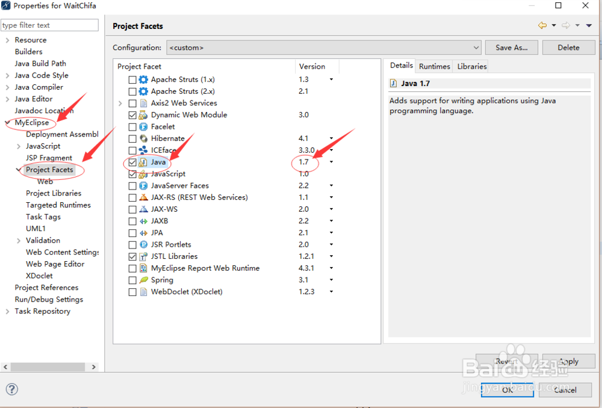Image resolution: width=602 pixels, height=408 pixels.
Task: Click the Apache Struts (2.x) gear icon
Action: point(143,91)
